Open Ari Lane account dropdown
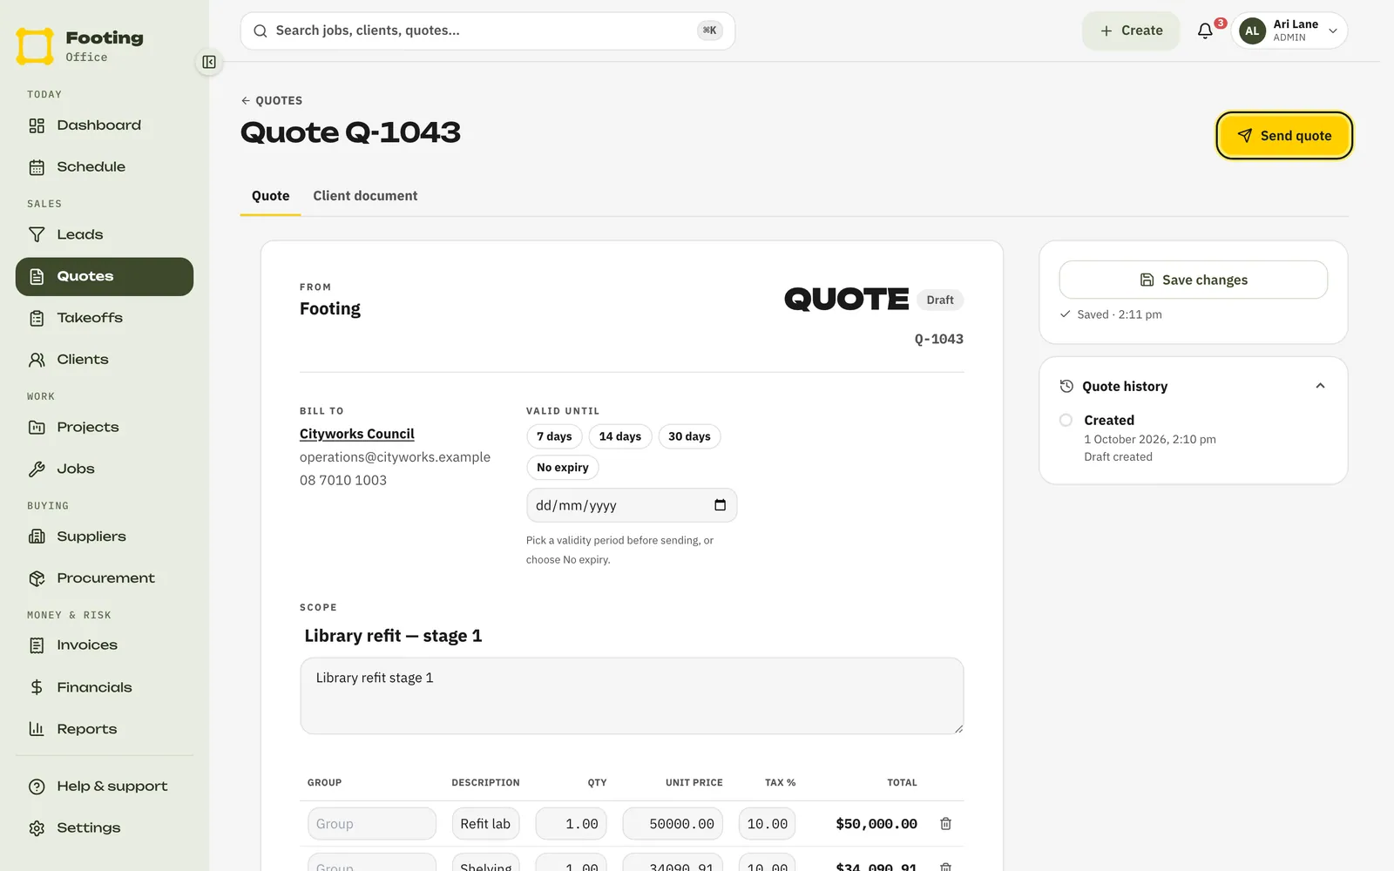Screen dimensions: 1394x871 click(x=1289, y=30)
